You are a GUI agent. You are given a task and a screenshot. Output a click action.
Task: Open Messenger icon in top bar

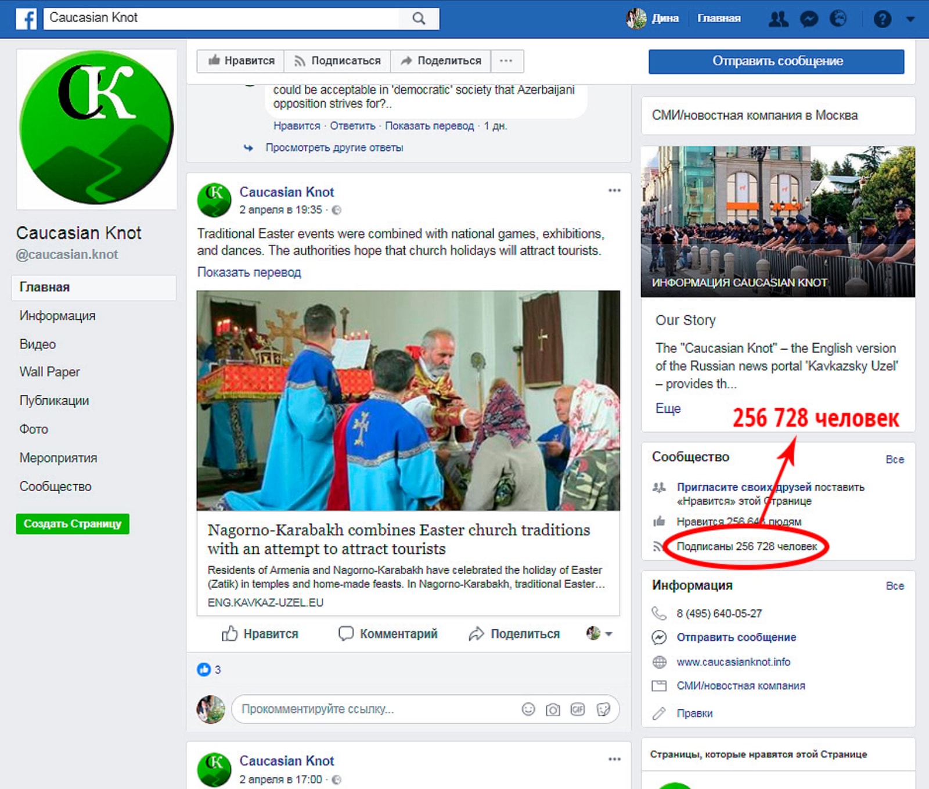[x=808, y=19]
